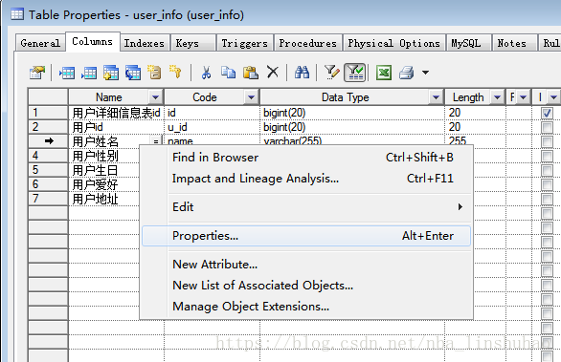Viewport: 561px width, 362px height.
Task: Copy selection using copy icon
Action: click(x=228, y=73)
